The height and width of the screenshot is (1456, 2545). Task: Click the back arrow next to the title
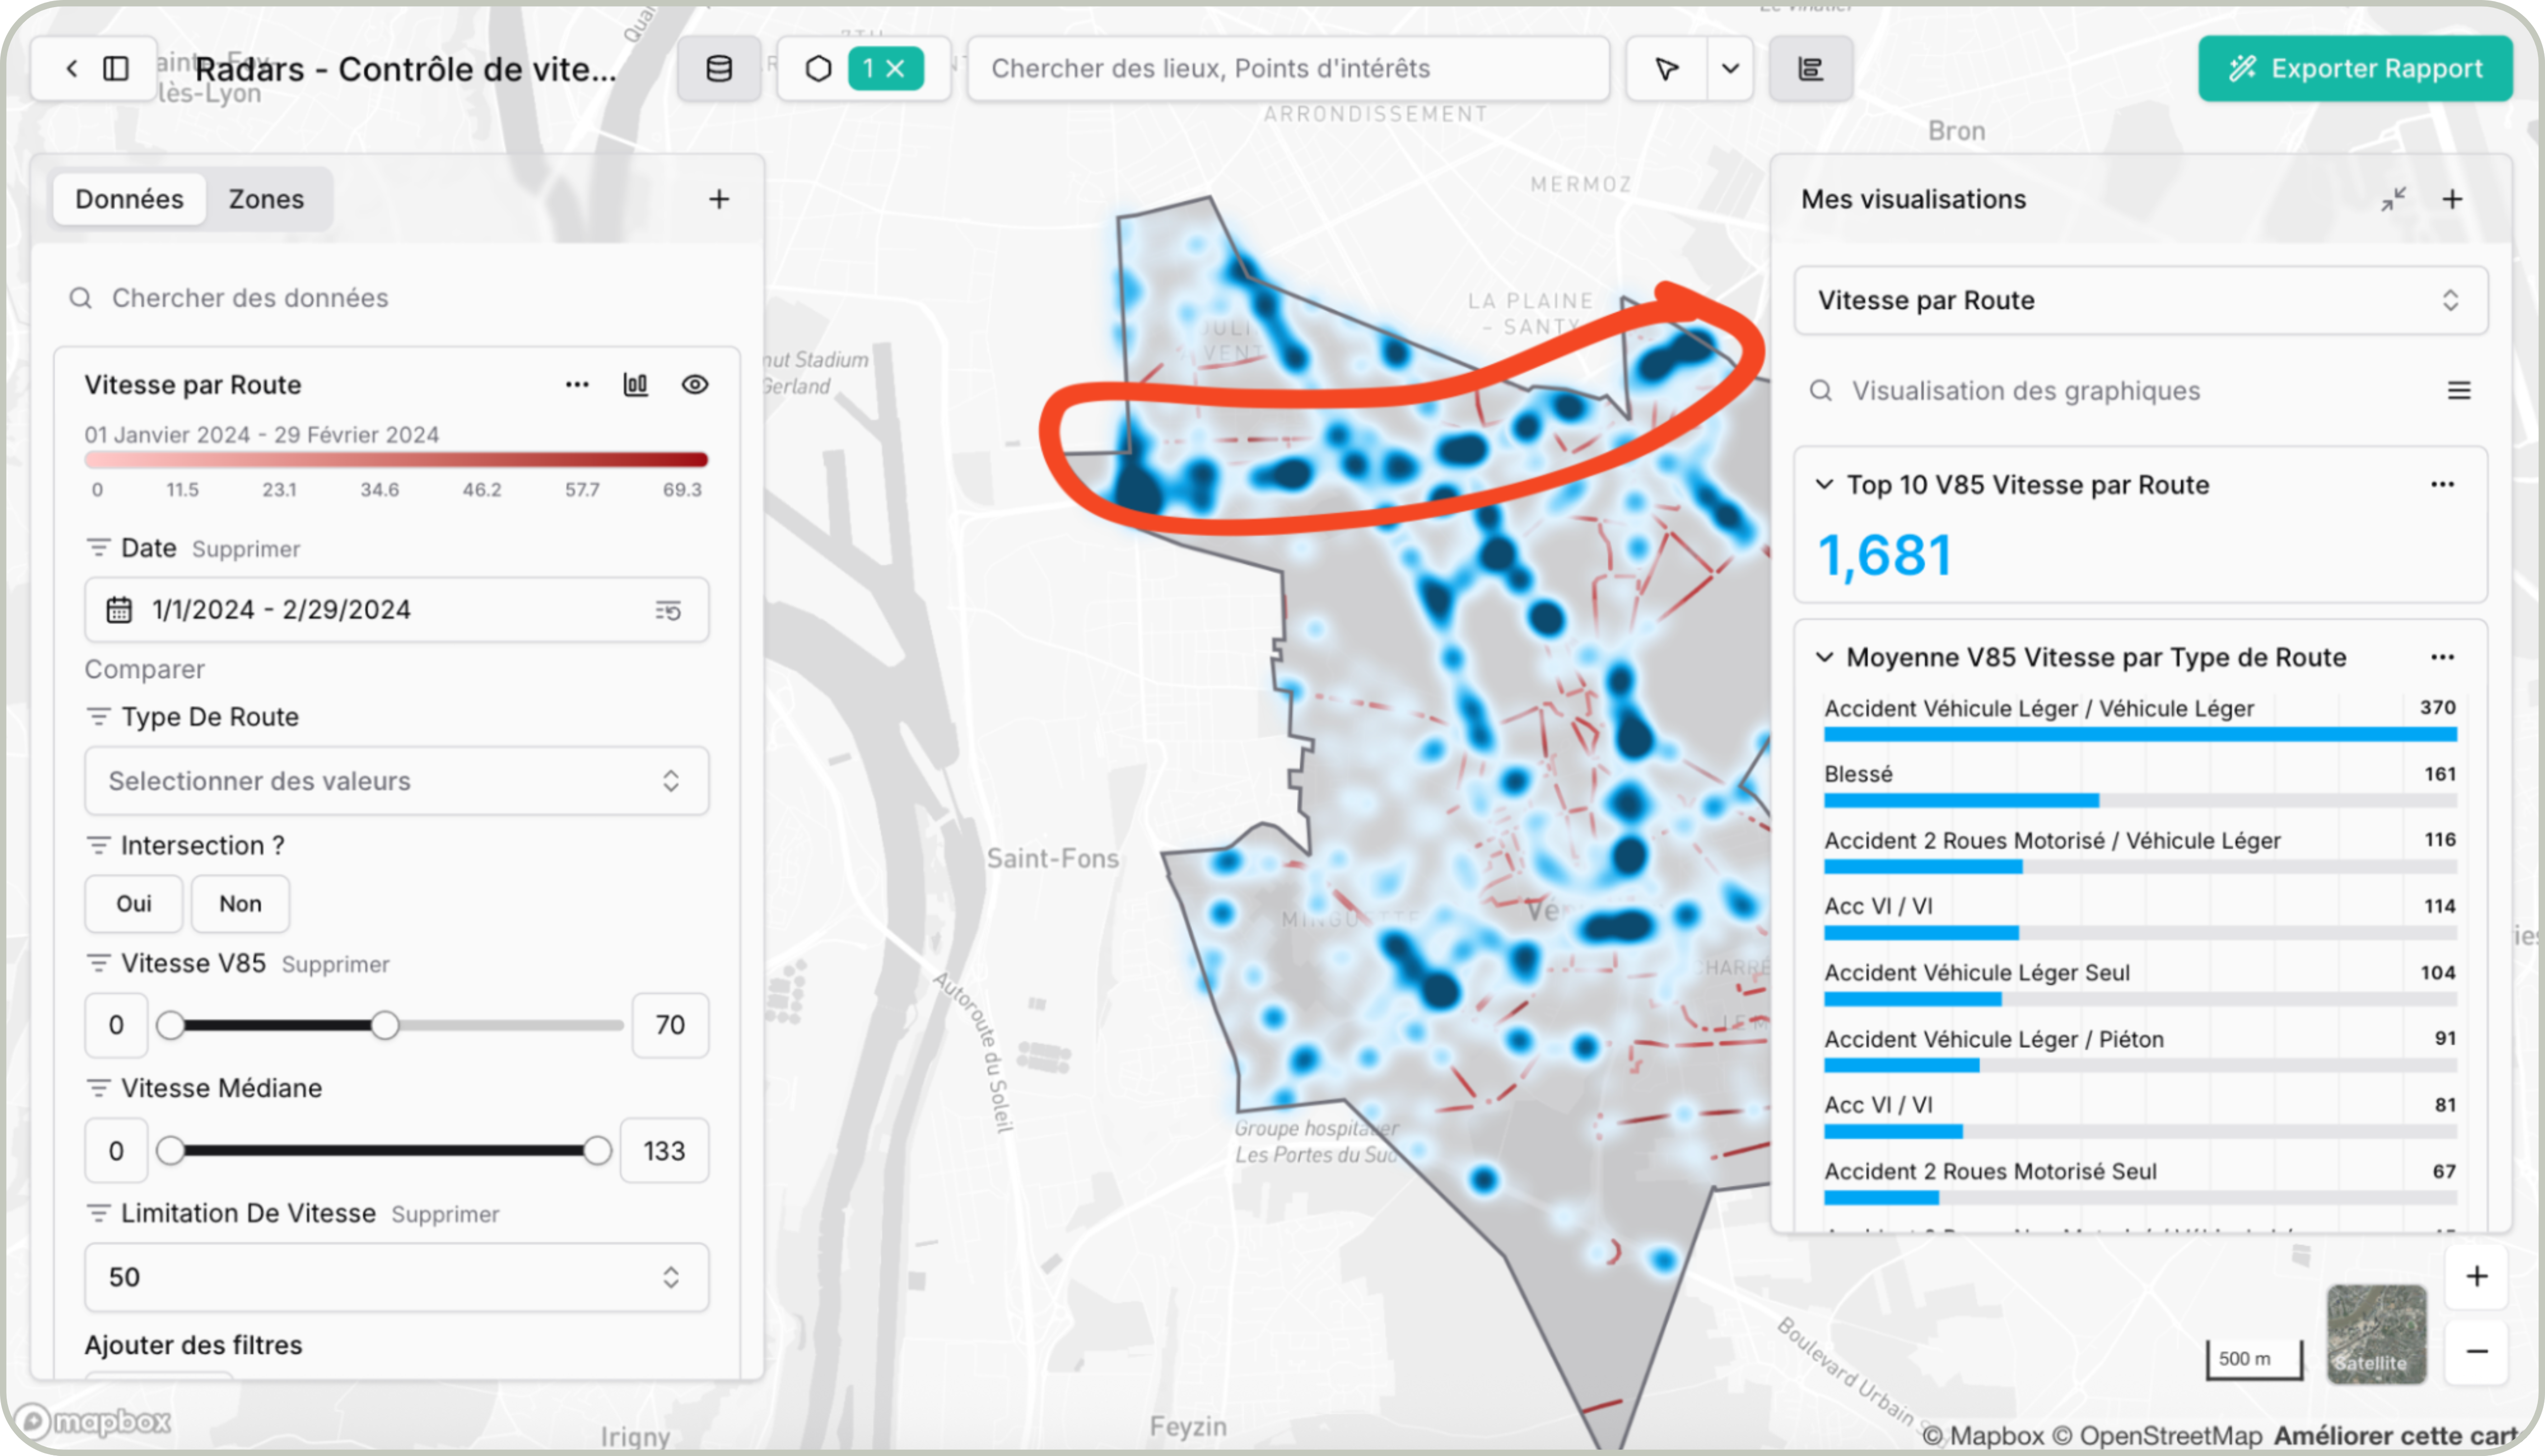click(71, 69)
